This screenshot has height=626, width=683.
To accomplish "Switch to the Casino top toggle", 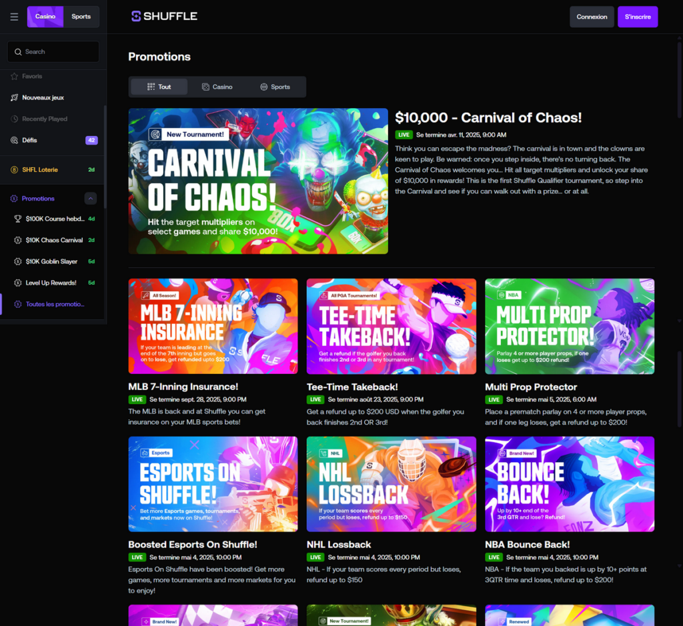I will pyautogui.click(x=45, y=17).
